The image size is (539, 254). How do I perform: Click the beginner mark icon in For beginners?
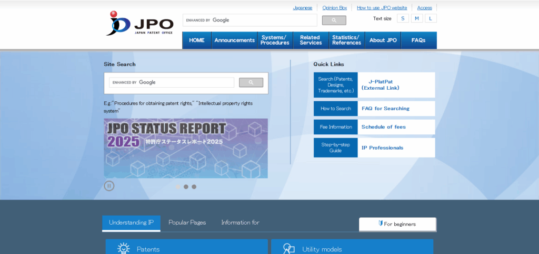coord(381,224)
